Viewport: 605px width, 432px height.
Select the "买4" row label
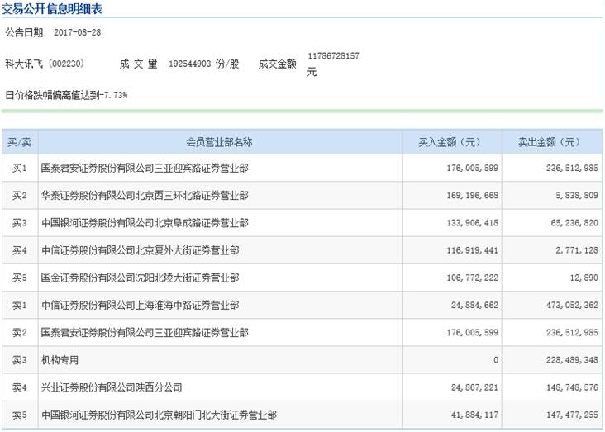(x=19, y=250)
